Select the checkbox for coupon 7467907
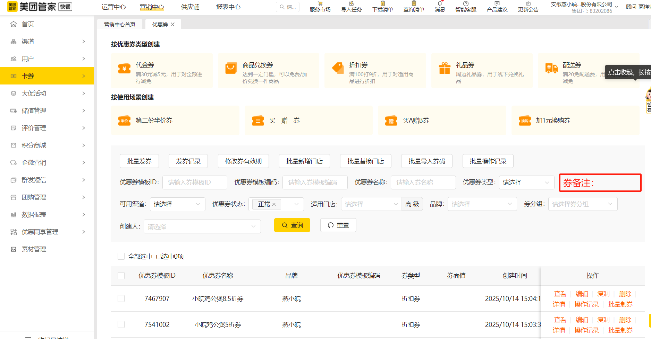 121,298
